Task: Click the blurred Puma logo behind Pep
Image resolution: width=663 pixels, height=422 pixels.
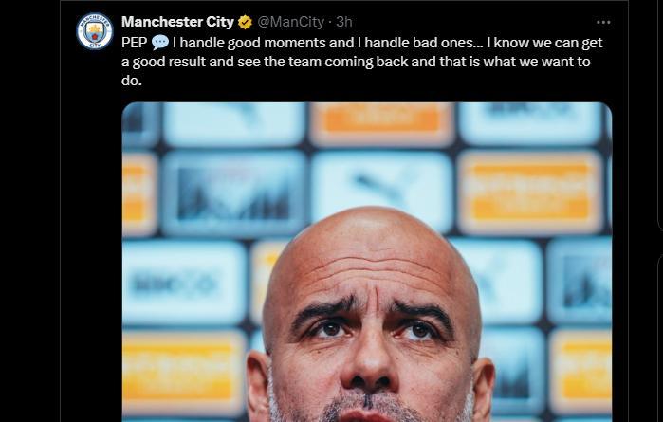Action: [382, 191]
